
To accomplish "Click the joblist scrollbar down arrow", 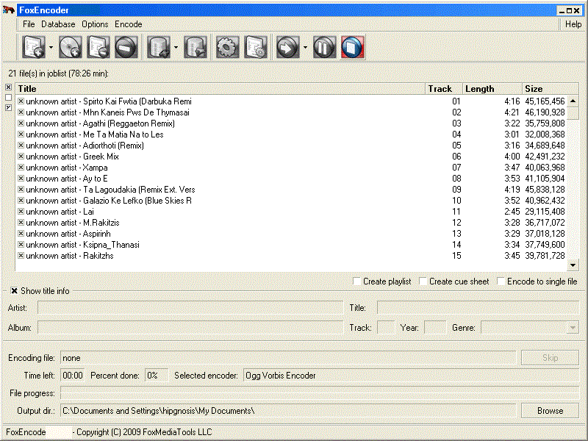I will point(573,265).
